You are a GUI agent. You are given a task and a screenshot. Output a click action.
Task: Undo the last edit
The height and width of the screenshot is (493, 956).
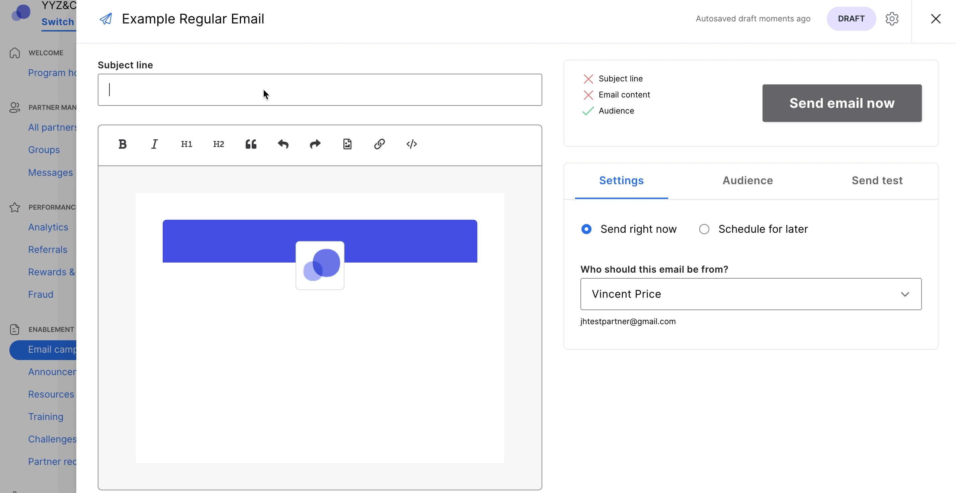[x=283, y=144]
